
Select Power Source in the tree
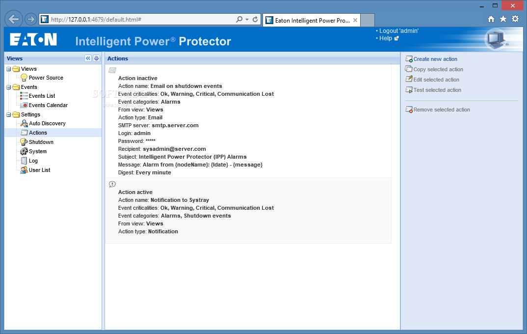(46, 78)
